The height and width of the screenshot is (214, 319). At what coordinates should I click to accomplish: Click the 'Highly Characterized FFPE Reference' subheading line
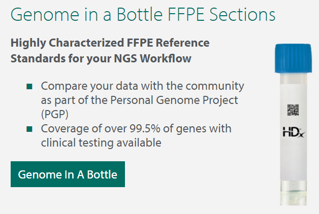(110, 43)
